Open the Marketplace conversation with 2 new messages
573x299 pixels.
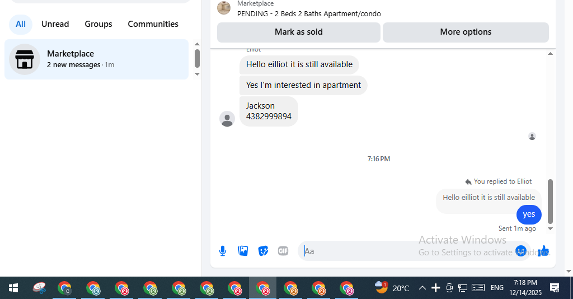96,59
